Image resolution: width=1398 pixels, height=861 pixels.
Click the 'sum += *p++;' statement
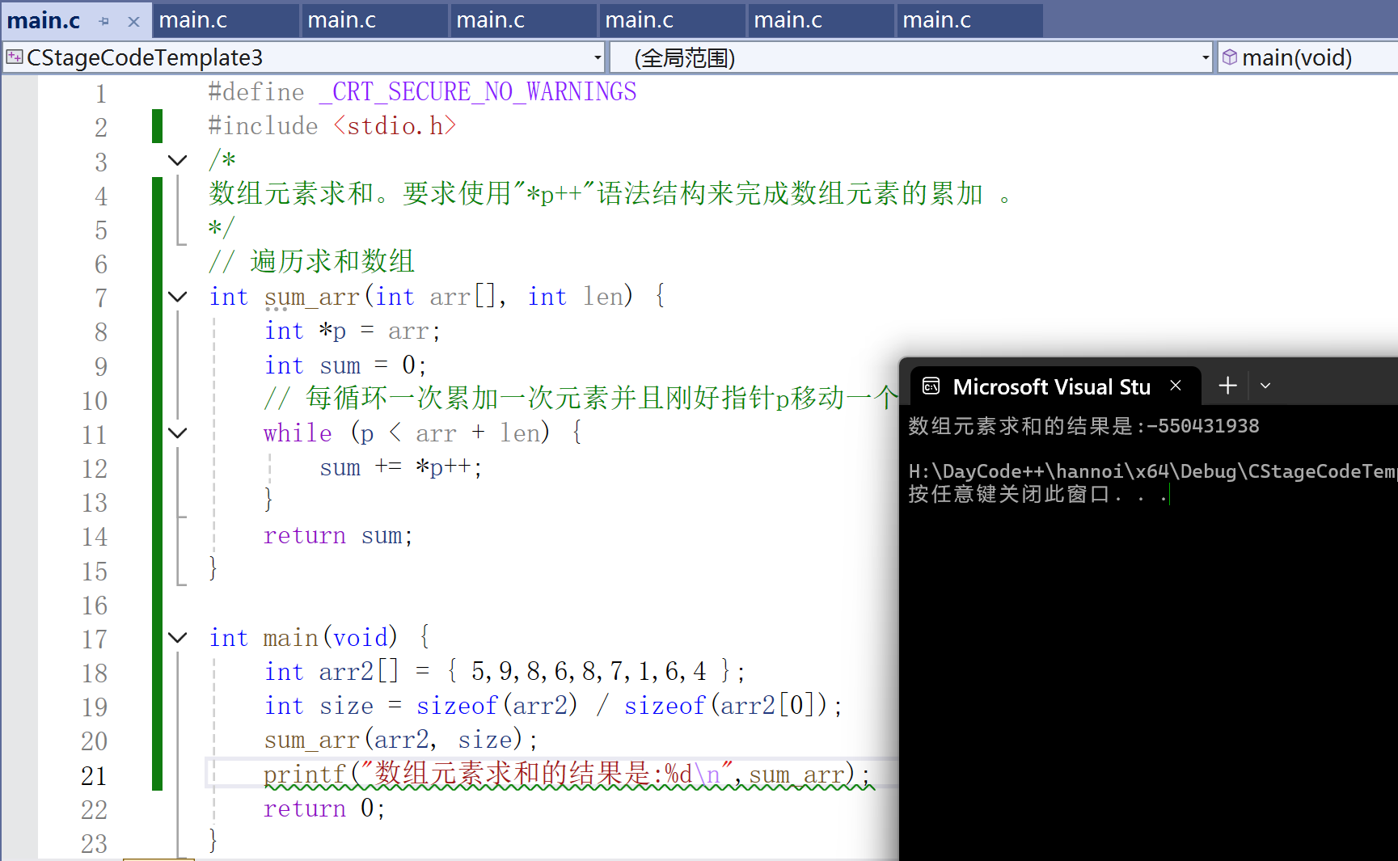click(x=401, y=467)
